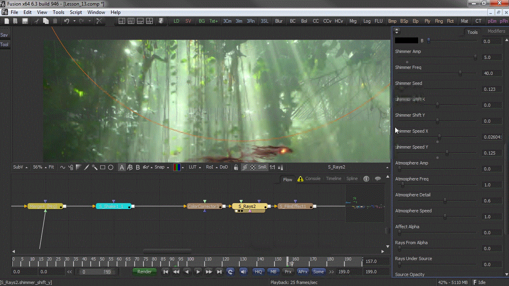Add a Saver tool with the SV button
Viewport: 509px width, 286px height.
188,21
